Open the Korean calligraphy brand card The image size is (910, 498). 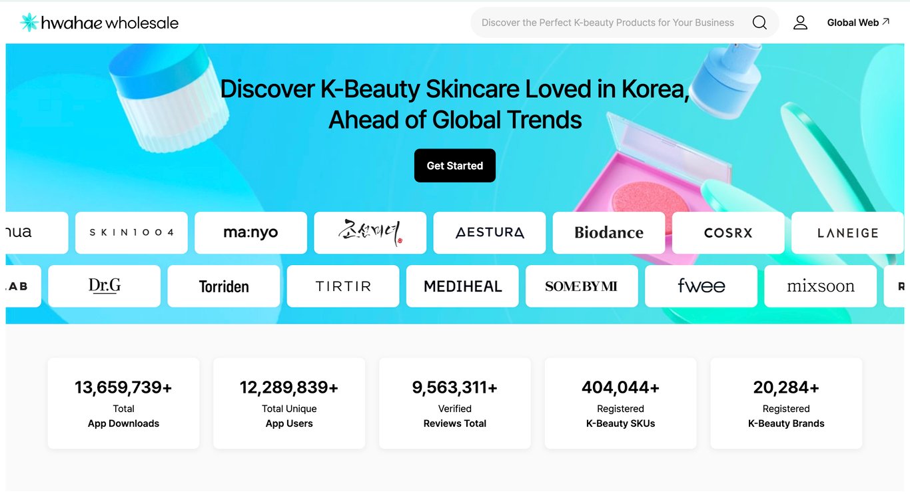click(x=370, y=233)
